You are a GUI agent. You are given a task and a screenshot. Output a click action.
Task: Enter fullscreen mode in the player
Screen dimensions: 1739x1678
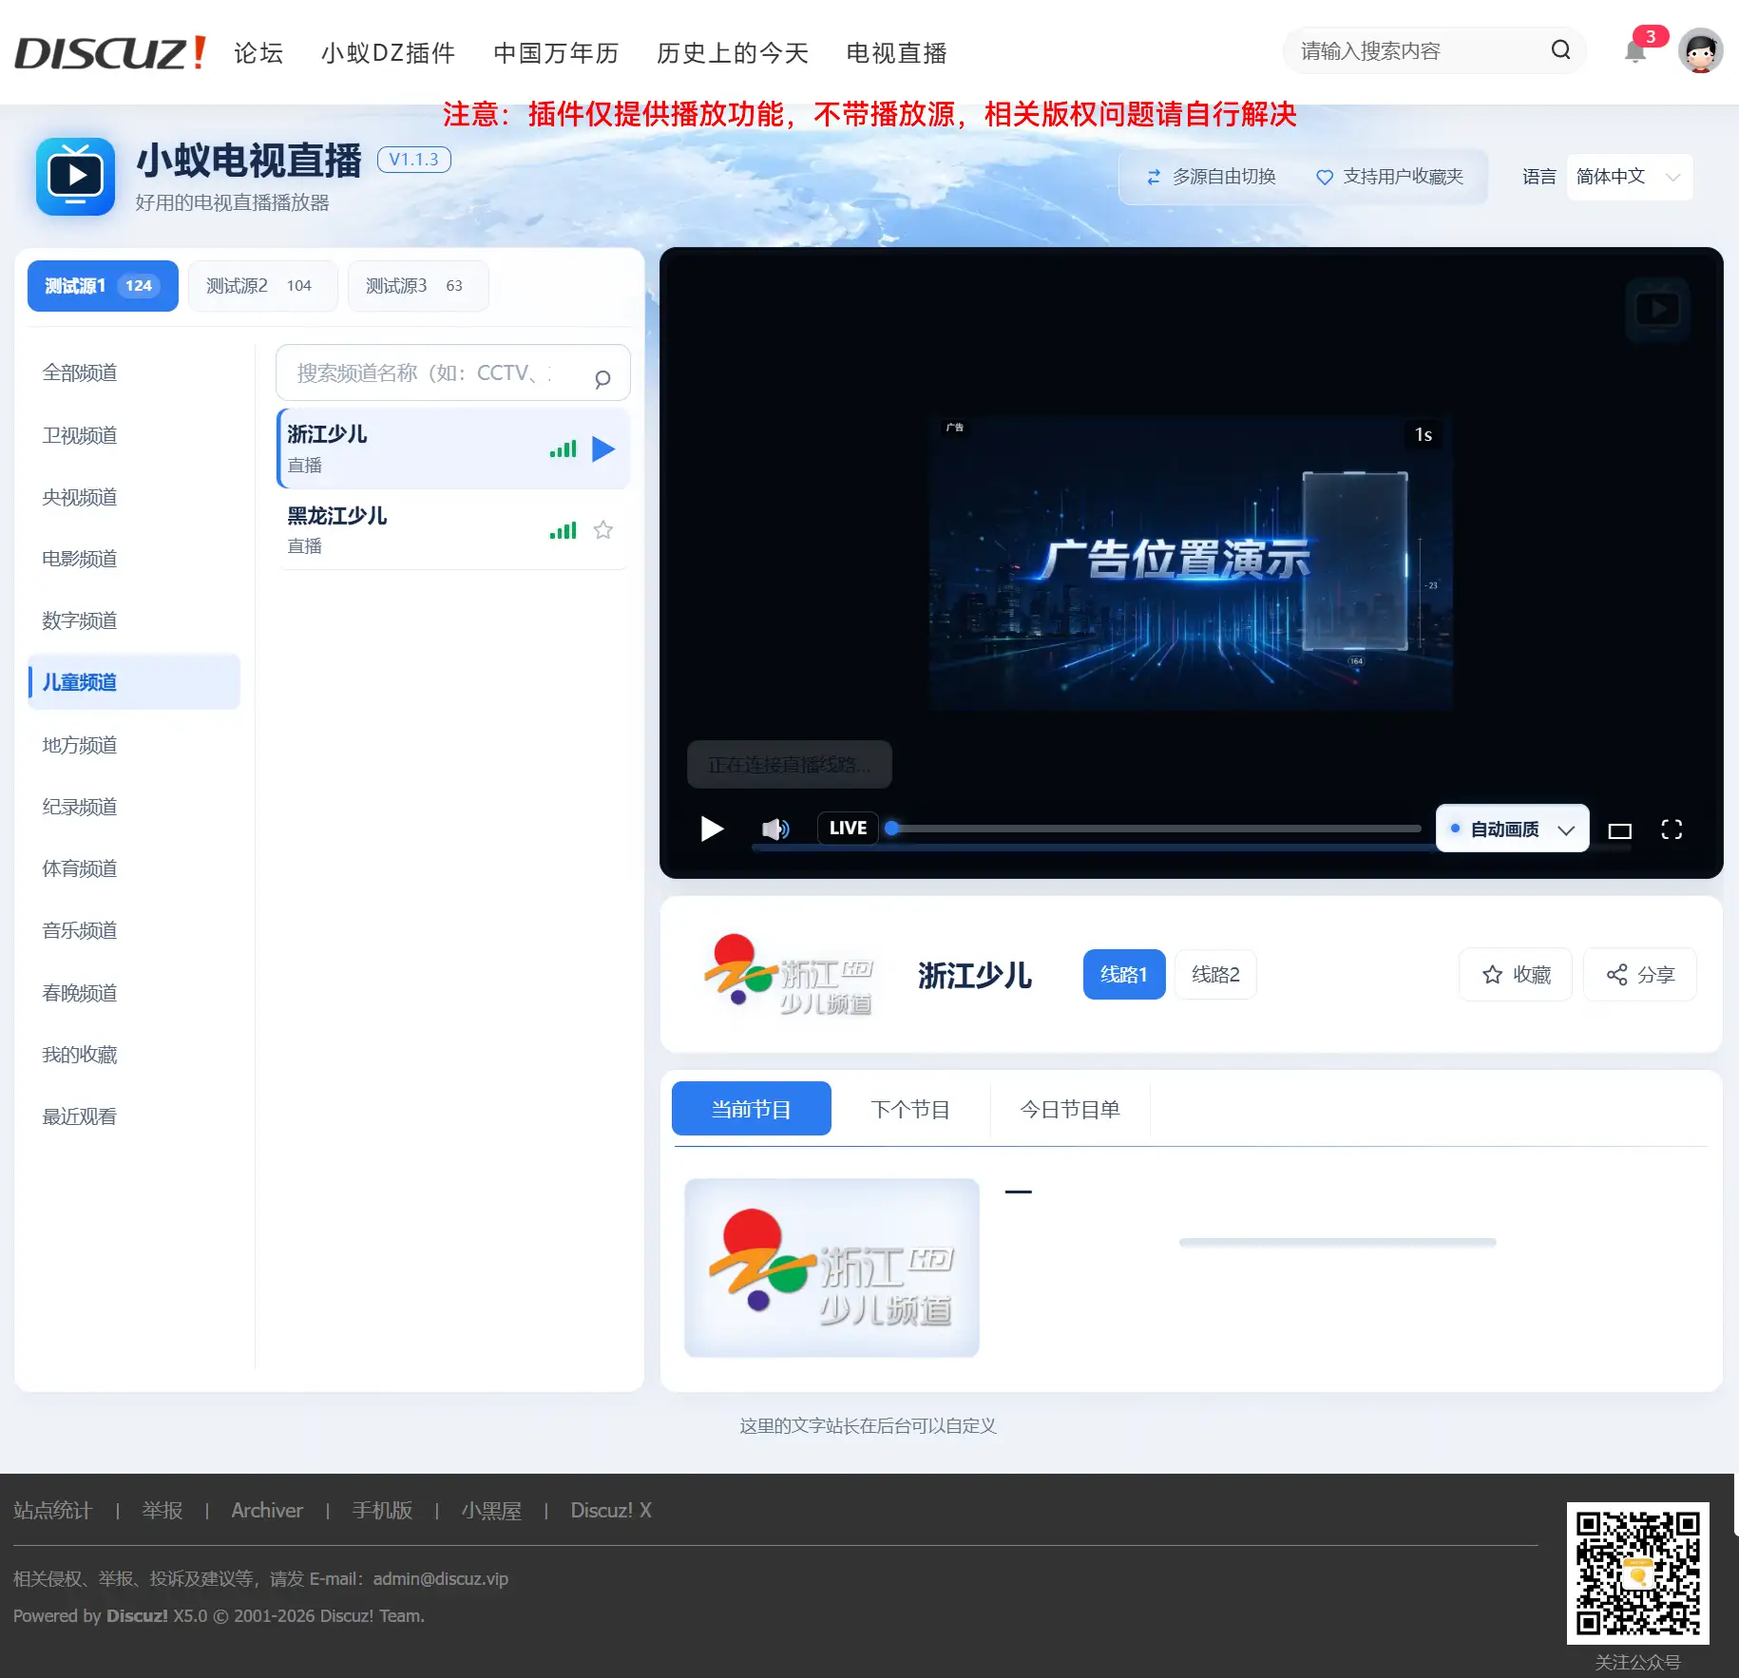pyautogui.click(x=1672, y=829)
